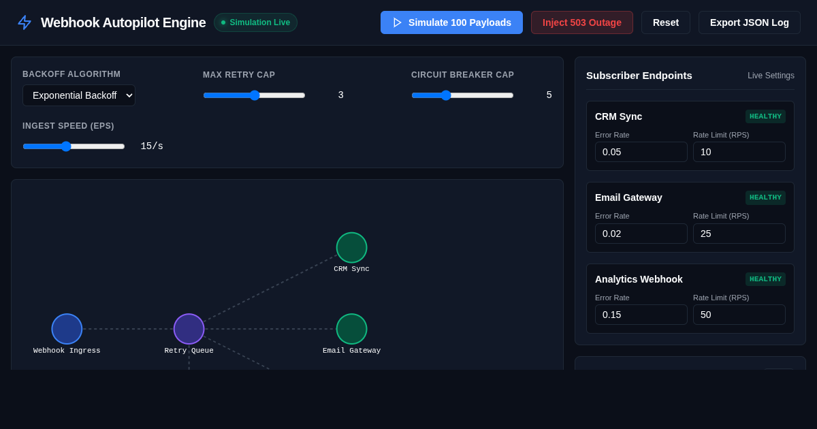Viewport: 817px width, 429px height.
Task: Select the CRM Sync node circle
Action: coord(352,247)
